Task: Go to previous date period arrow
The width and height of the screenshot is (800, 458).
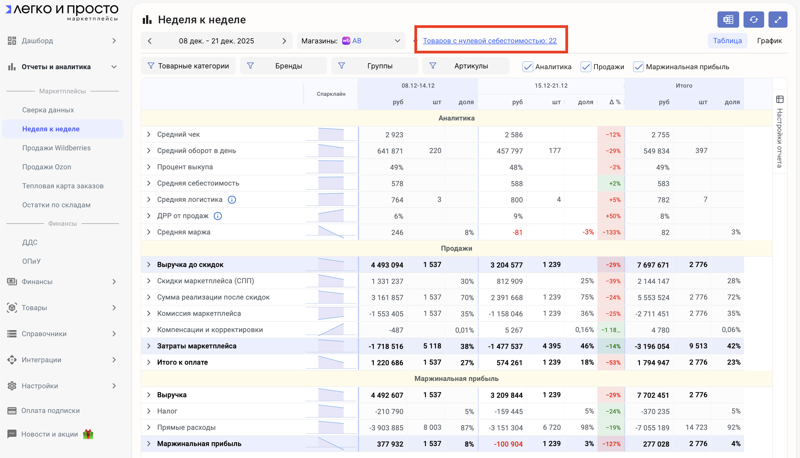Action: point(150,41)
